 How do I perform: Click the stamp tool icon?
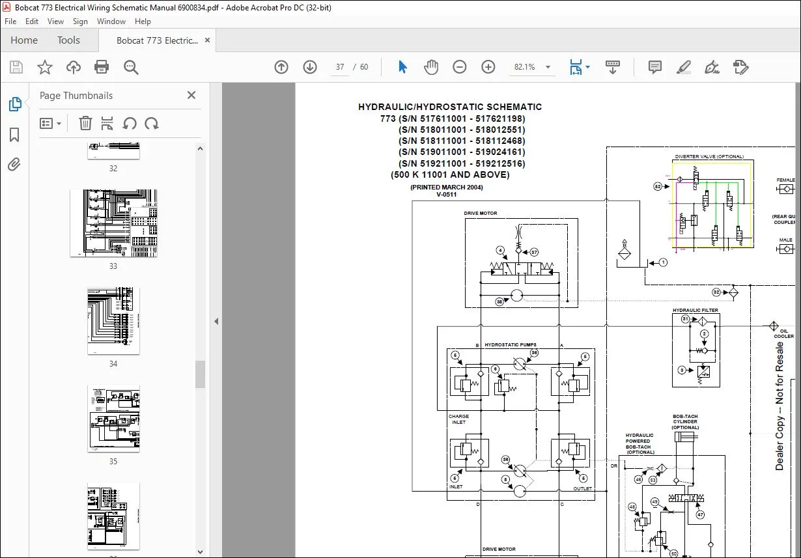pos(740,67)
